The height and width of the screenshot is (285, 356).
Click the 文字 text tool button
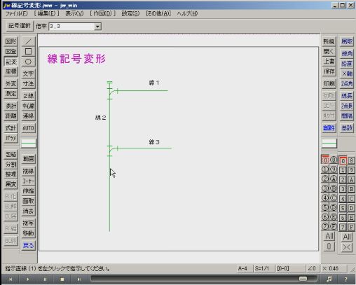click(28, 74)
